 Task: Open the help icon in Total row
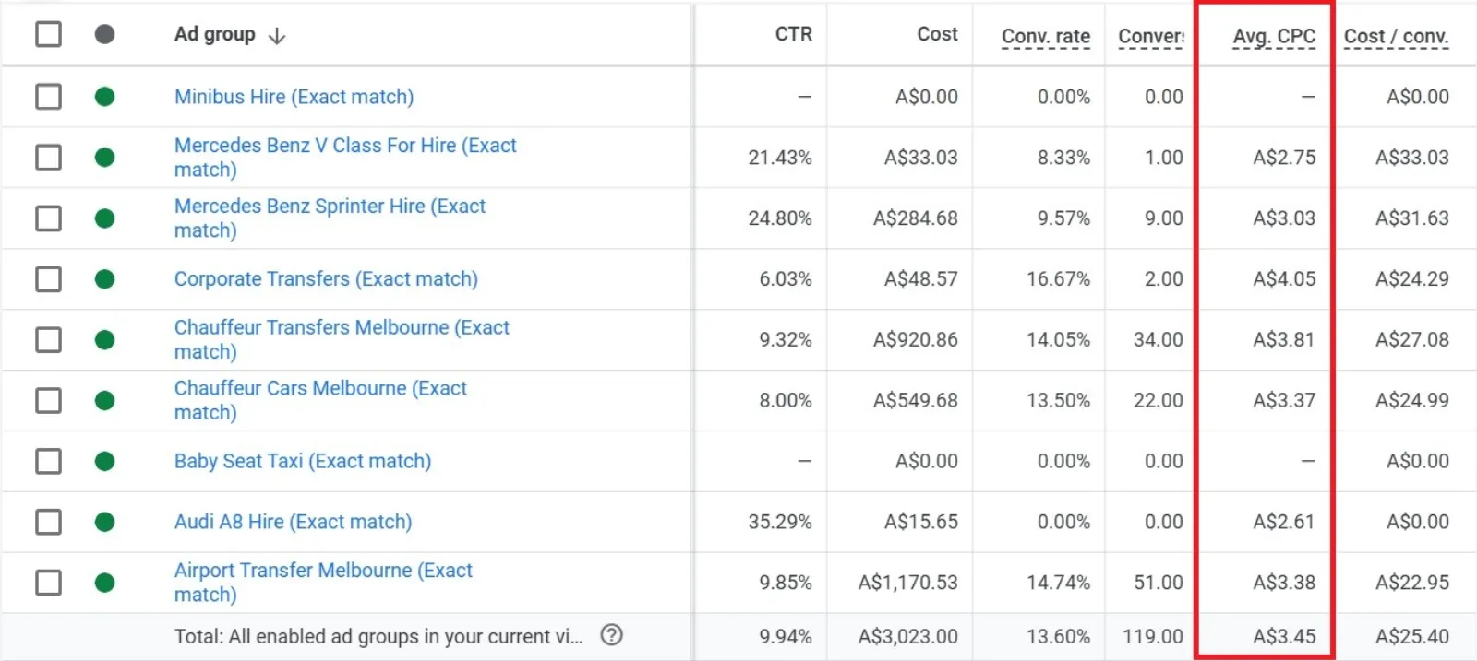[611, 635]
